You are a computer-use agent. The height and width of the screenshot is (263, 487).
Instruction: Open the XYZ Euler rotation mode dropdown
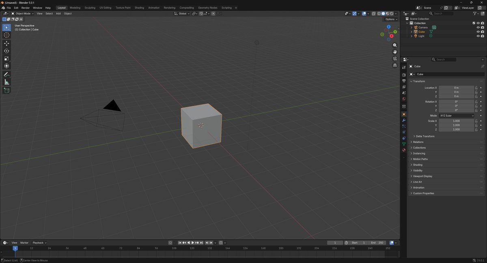[x=457, y=115]
